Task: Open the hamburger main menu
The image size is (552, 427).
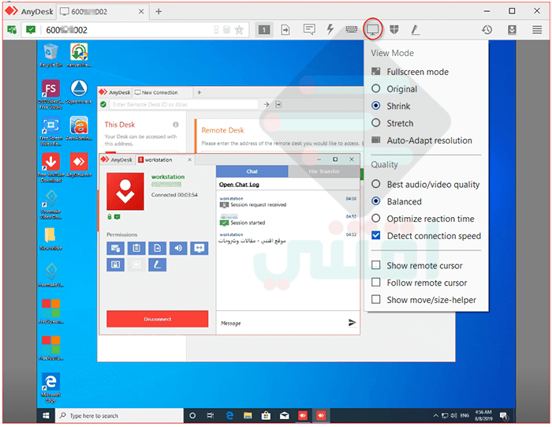Action: (537, 29)
